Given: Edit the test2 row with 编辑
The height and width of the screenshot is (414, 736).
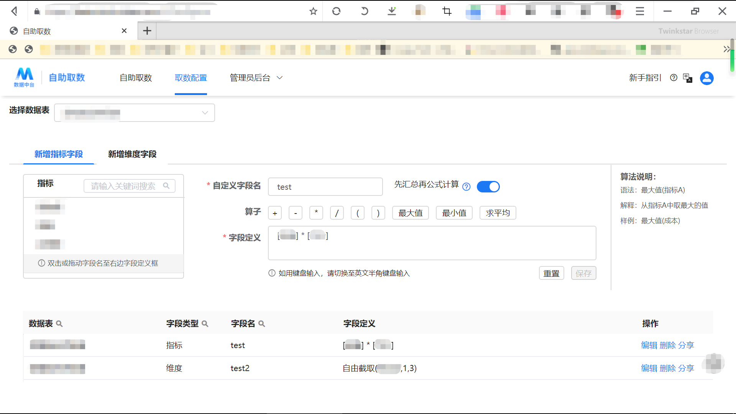Looking at the screenshot, I should pyautogui.click(x=649, y=368).
